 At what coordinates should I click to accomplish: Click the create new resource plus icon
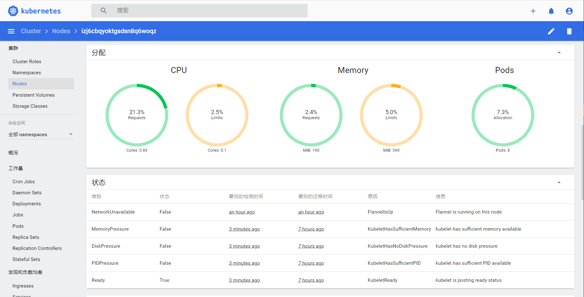(x=533, y=11)
